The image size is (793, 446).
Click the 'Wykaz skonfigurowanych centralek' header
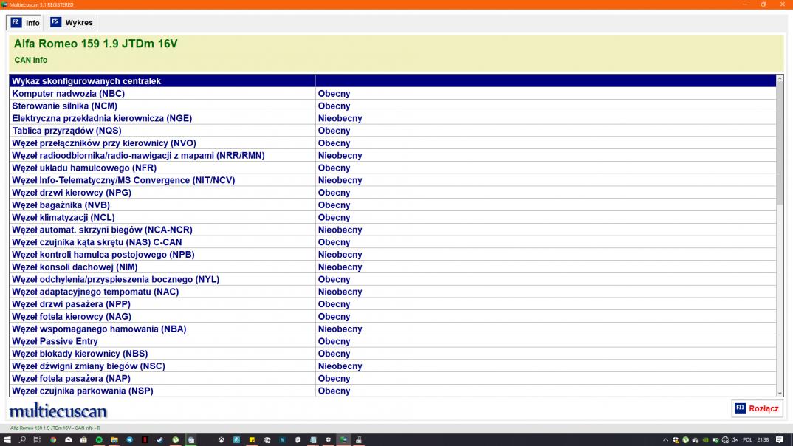(x=86, y=81)
